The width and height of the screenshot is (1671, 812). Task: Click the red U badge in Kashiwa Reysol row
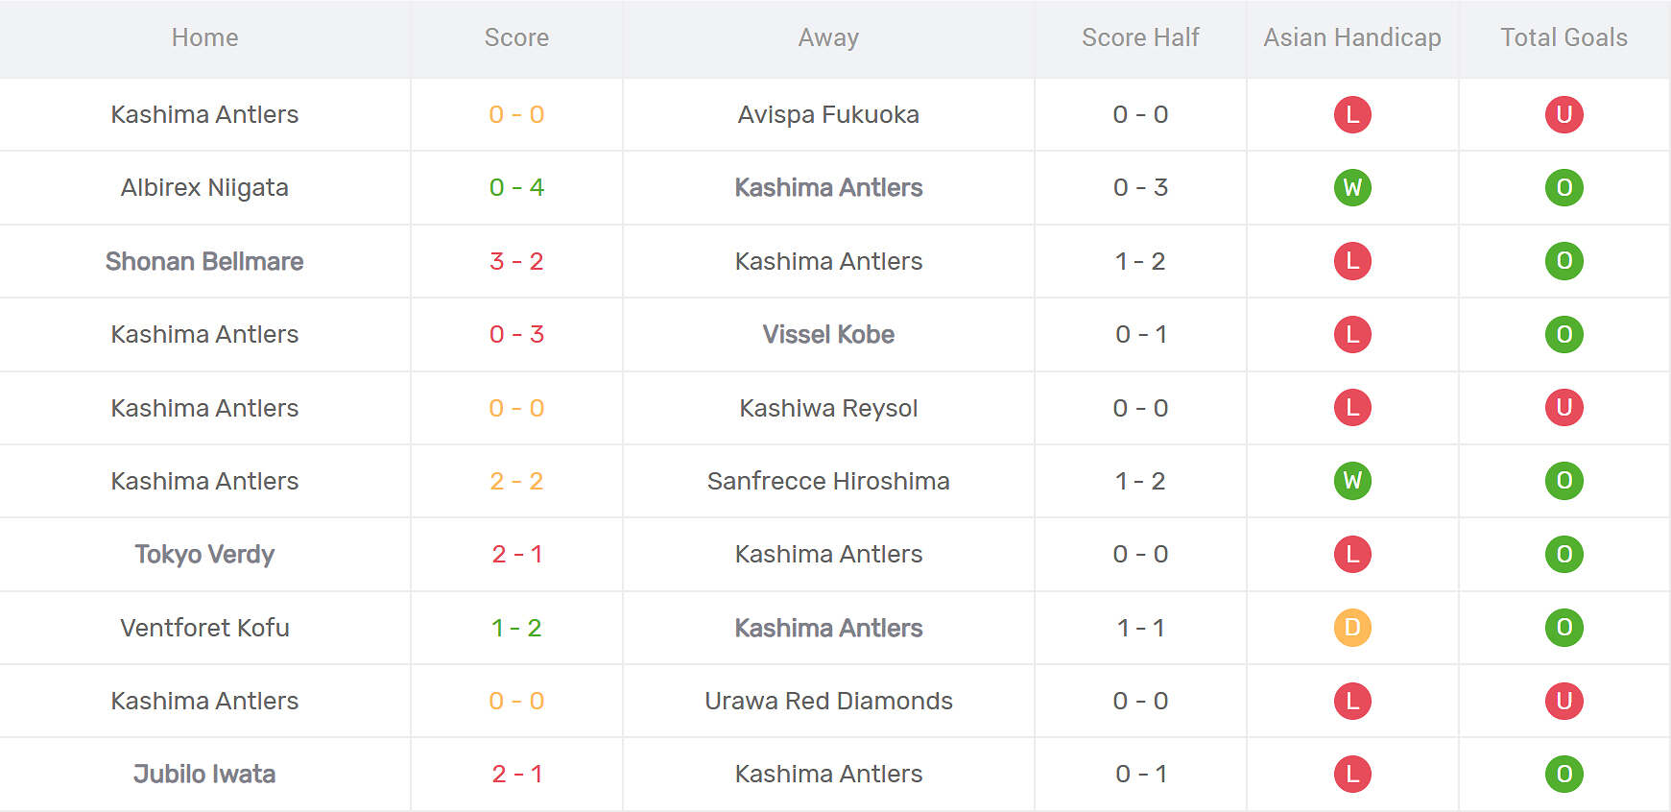(x=1564, y=408)
